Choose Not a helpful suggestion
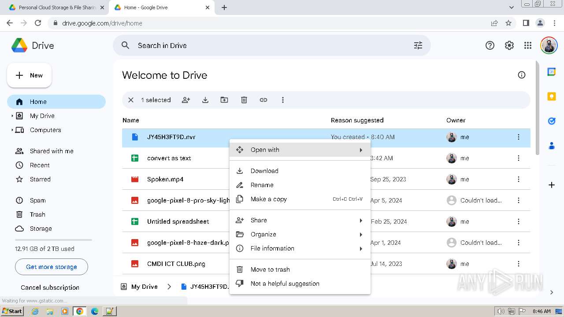Screen dimensions: 564x317 pos(300,284)
